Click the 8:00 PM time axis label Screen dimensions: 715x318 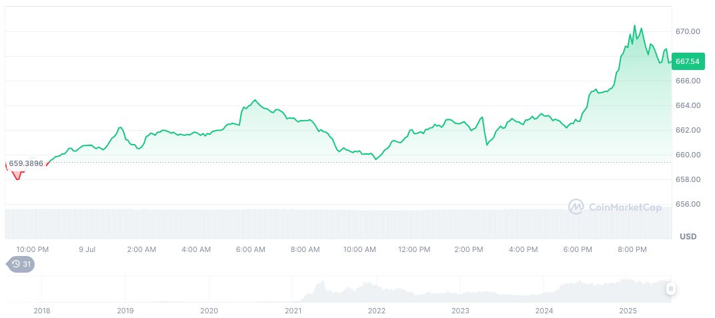632,249
